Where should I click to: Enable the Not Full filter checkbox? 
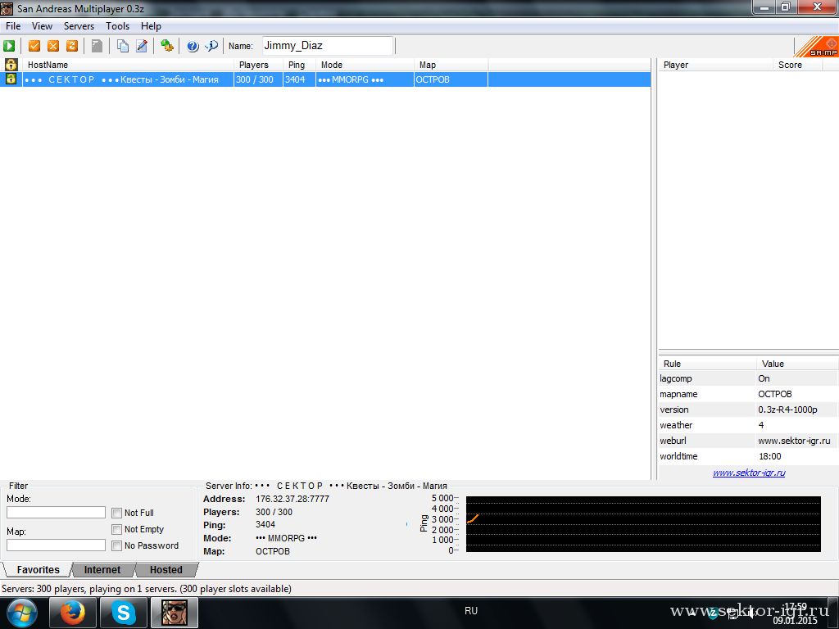coord(116,513)
